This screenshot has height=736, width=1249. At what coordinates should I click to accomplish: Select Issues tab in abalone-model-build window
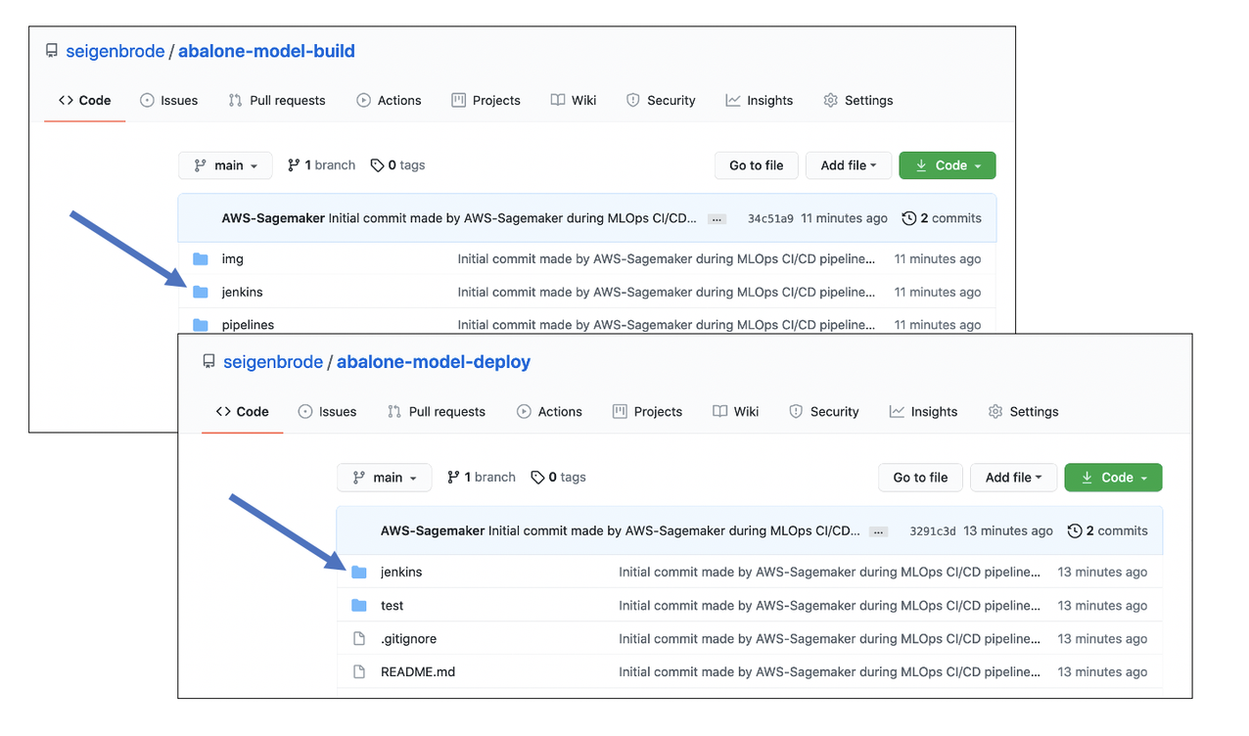coord(169,100)
